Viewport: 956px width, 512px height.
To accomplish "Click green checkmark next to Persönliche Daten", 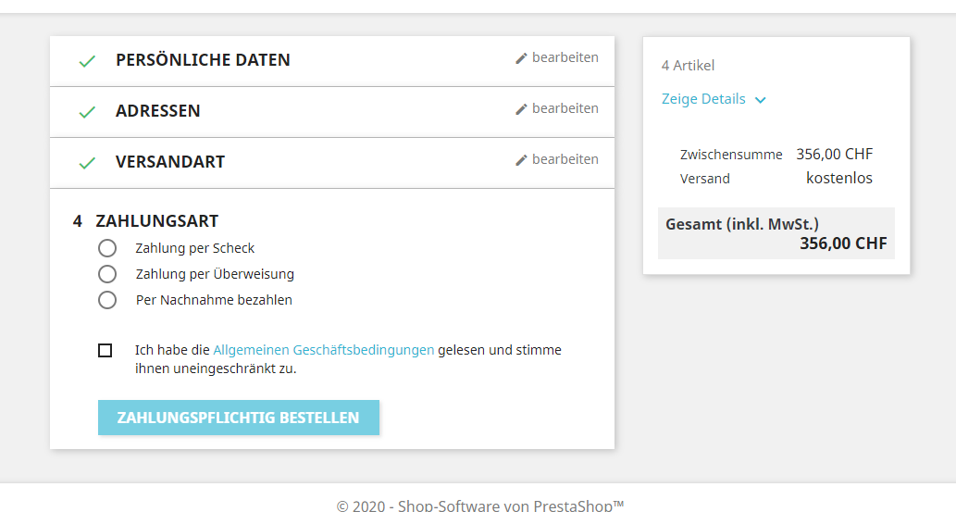I will coord(87,61).
